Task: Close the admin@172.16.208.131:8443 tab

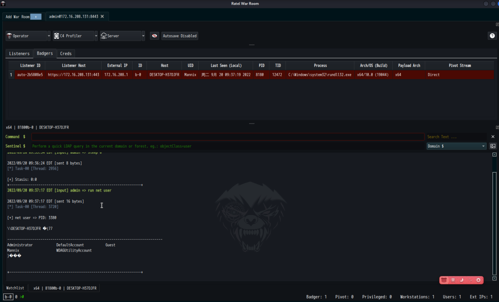Action: 102,17
